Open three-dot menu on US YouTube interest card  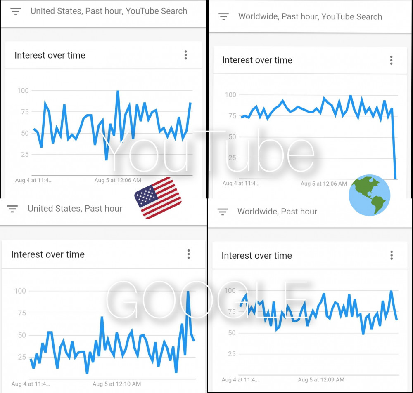click(186, 55)
